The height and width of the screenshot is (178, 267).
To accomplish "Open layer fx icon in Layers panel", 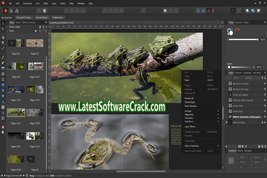I will [x=246, y=146].
